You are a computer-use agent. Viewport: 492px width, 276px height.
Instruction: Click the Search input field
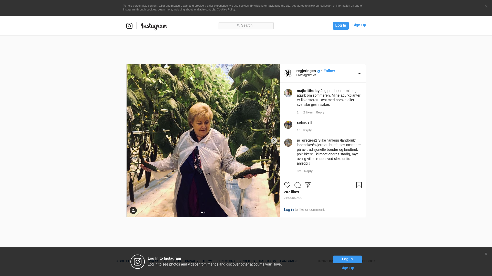coord(246,26)
